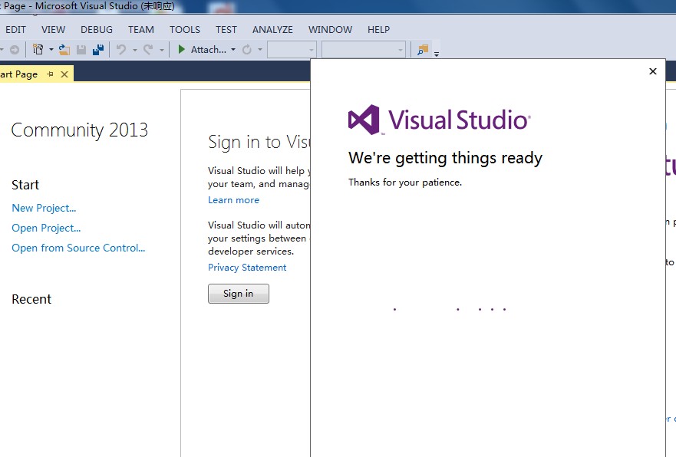
Task: Open the Solution Platforms combo box
Action: 364,50
